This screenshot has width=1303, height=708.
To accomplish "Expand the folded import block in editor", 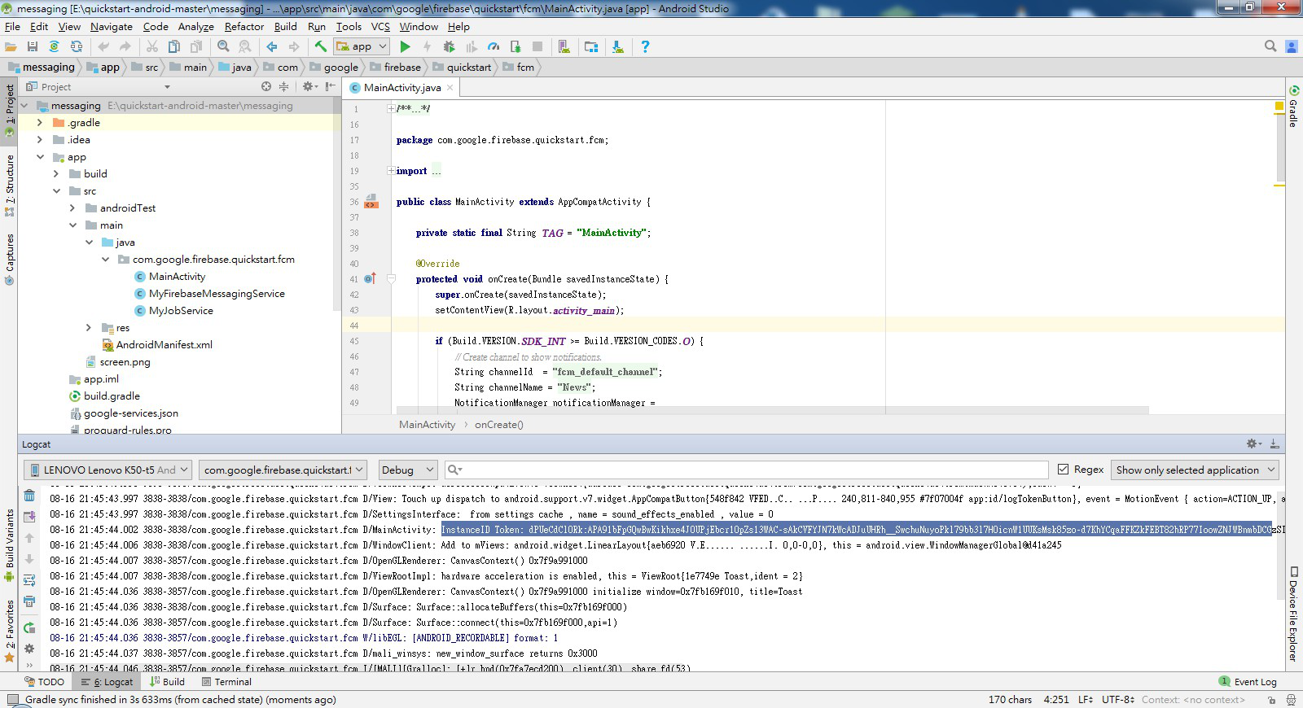I will (x=391, y=171).
